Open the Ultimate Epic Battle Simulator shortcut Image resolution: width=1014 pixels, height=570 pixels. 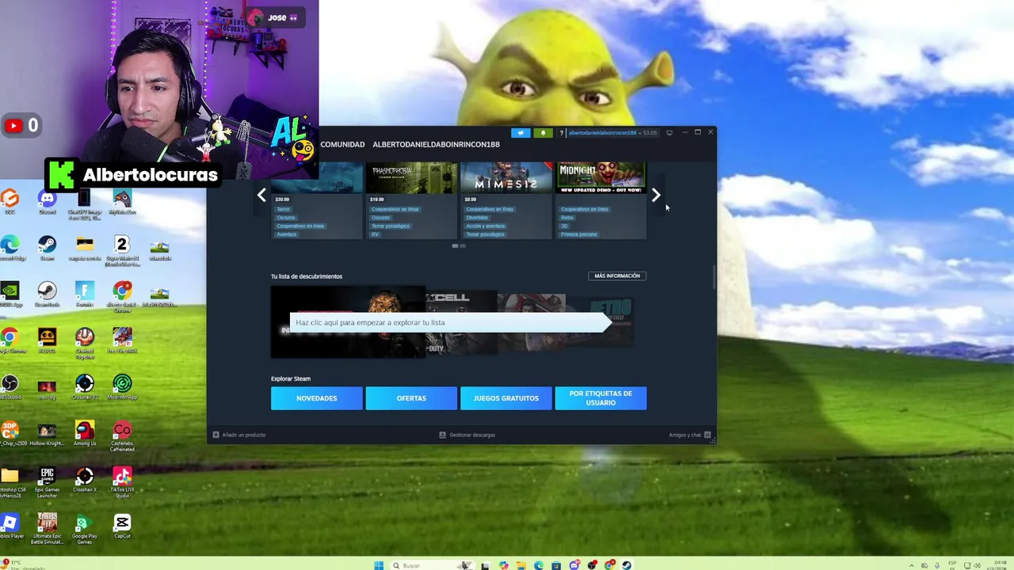[47, 528]
